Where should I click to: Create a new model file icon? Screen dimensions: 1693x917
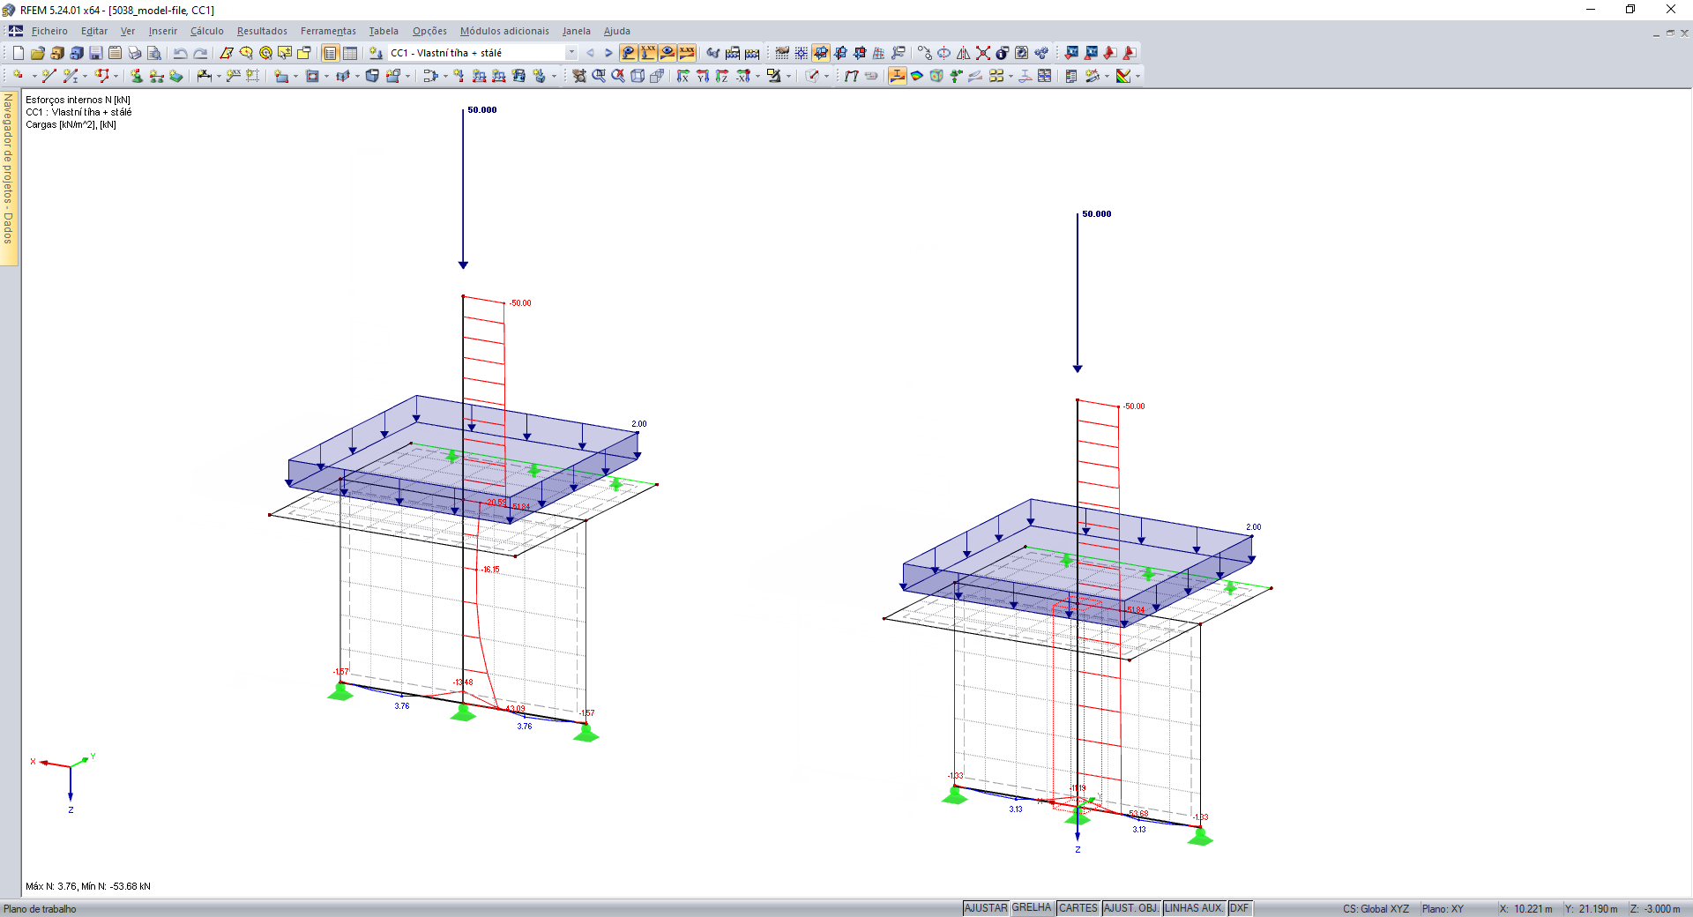point(19,53)
